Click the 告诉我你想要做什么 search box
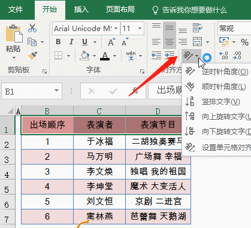The image size is (251, 228). (x=195, y=10)
